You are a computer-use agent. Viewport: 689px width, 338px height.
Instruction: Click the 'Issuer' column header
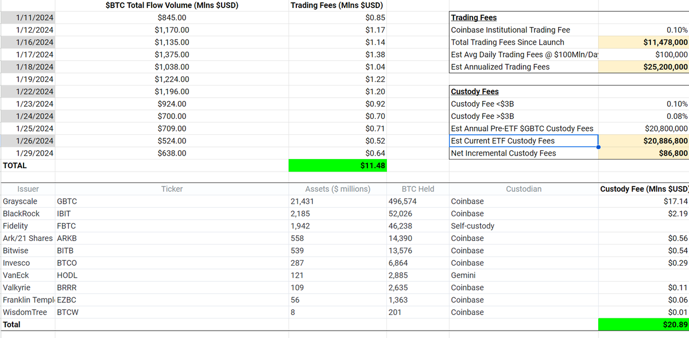(x=28, y=189)
